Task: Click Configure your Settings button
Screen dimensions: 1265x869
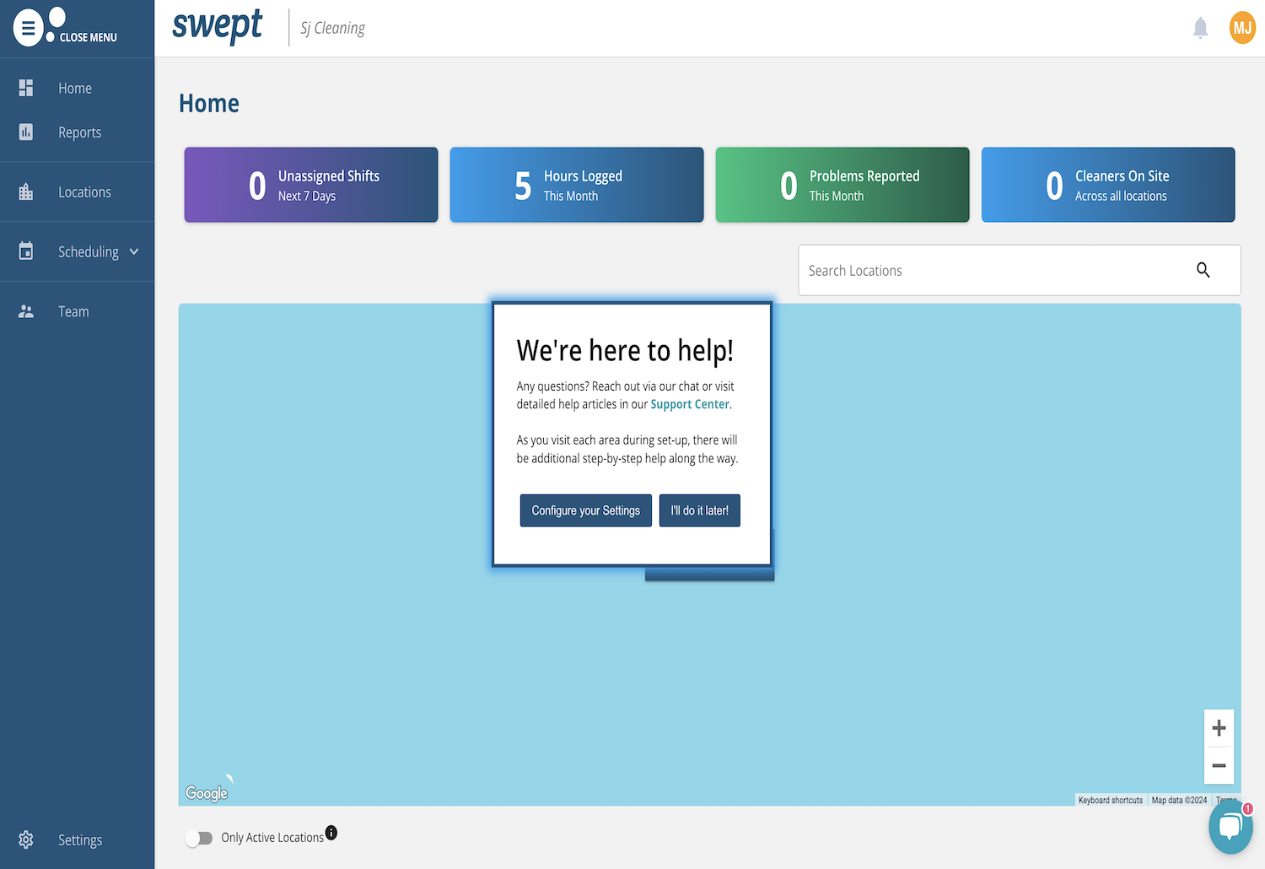Action: pyautogui.click(x=586, y=510)
